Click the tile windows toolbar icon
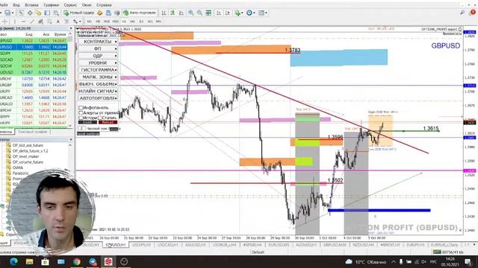 208,13
